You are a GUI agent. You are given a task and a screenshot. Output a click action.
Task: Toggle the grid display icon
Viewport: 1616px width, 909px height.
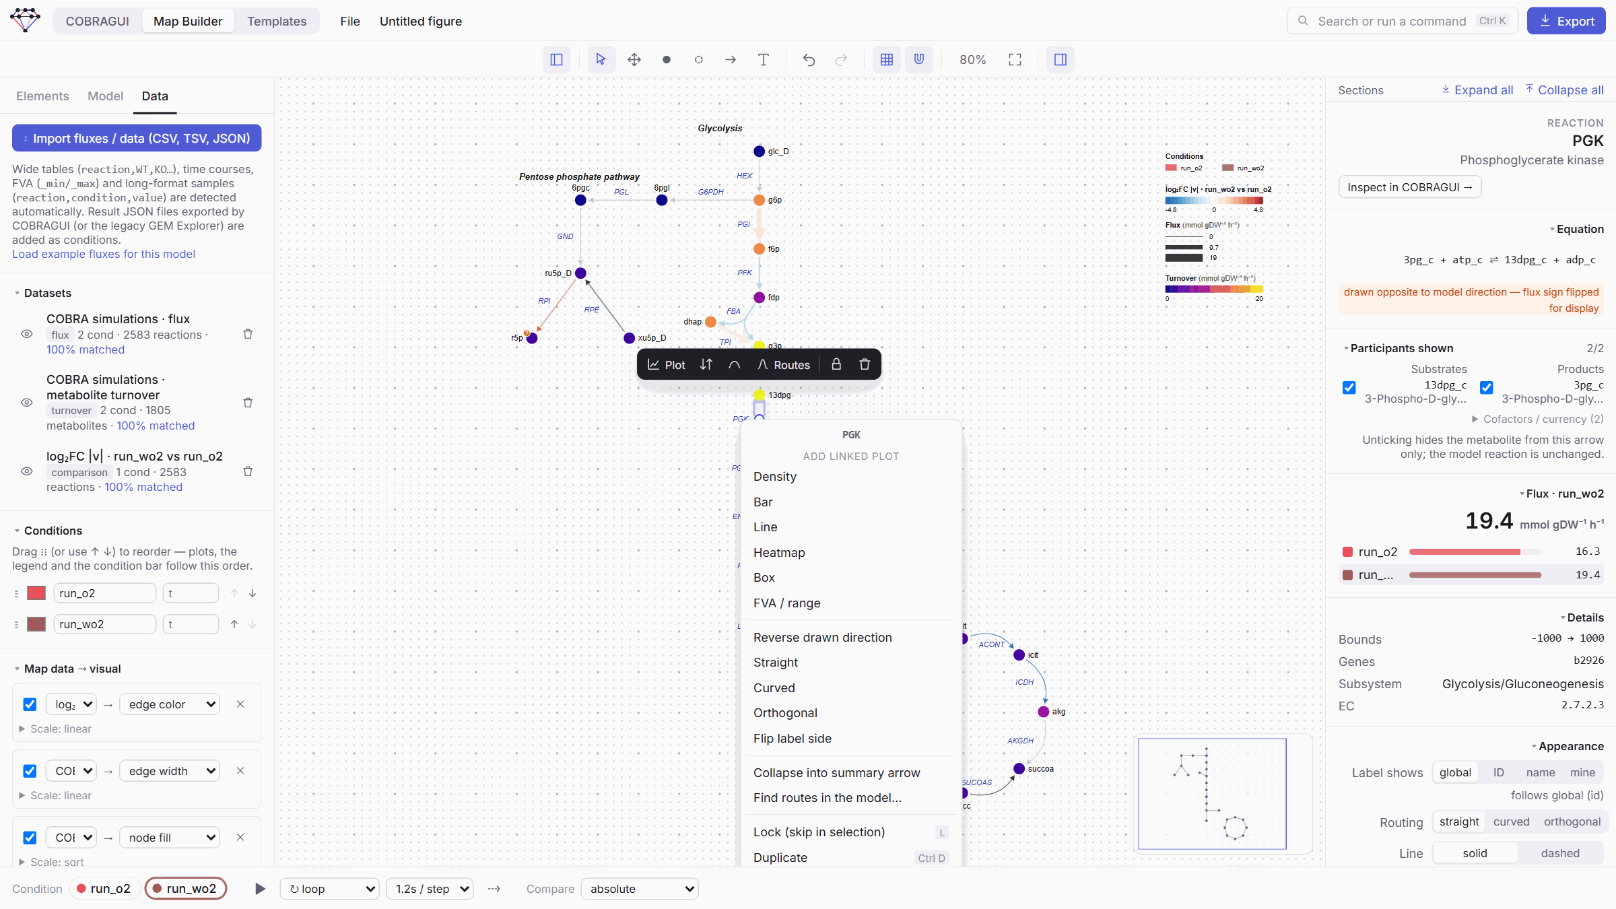[887, 60]
